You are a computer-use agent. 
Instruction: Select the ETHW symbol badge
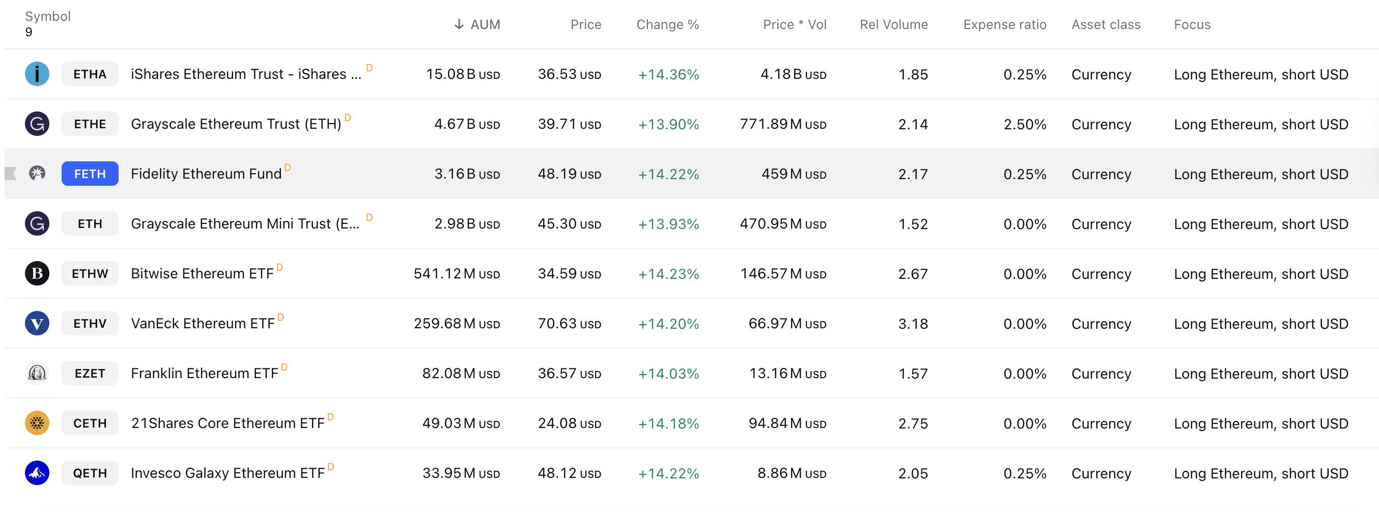(90, 273)
